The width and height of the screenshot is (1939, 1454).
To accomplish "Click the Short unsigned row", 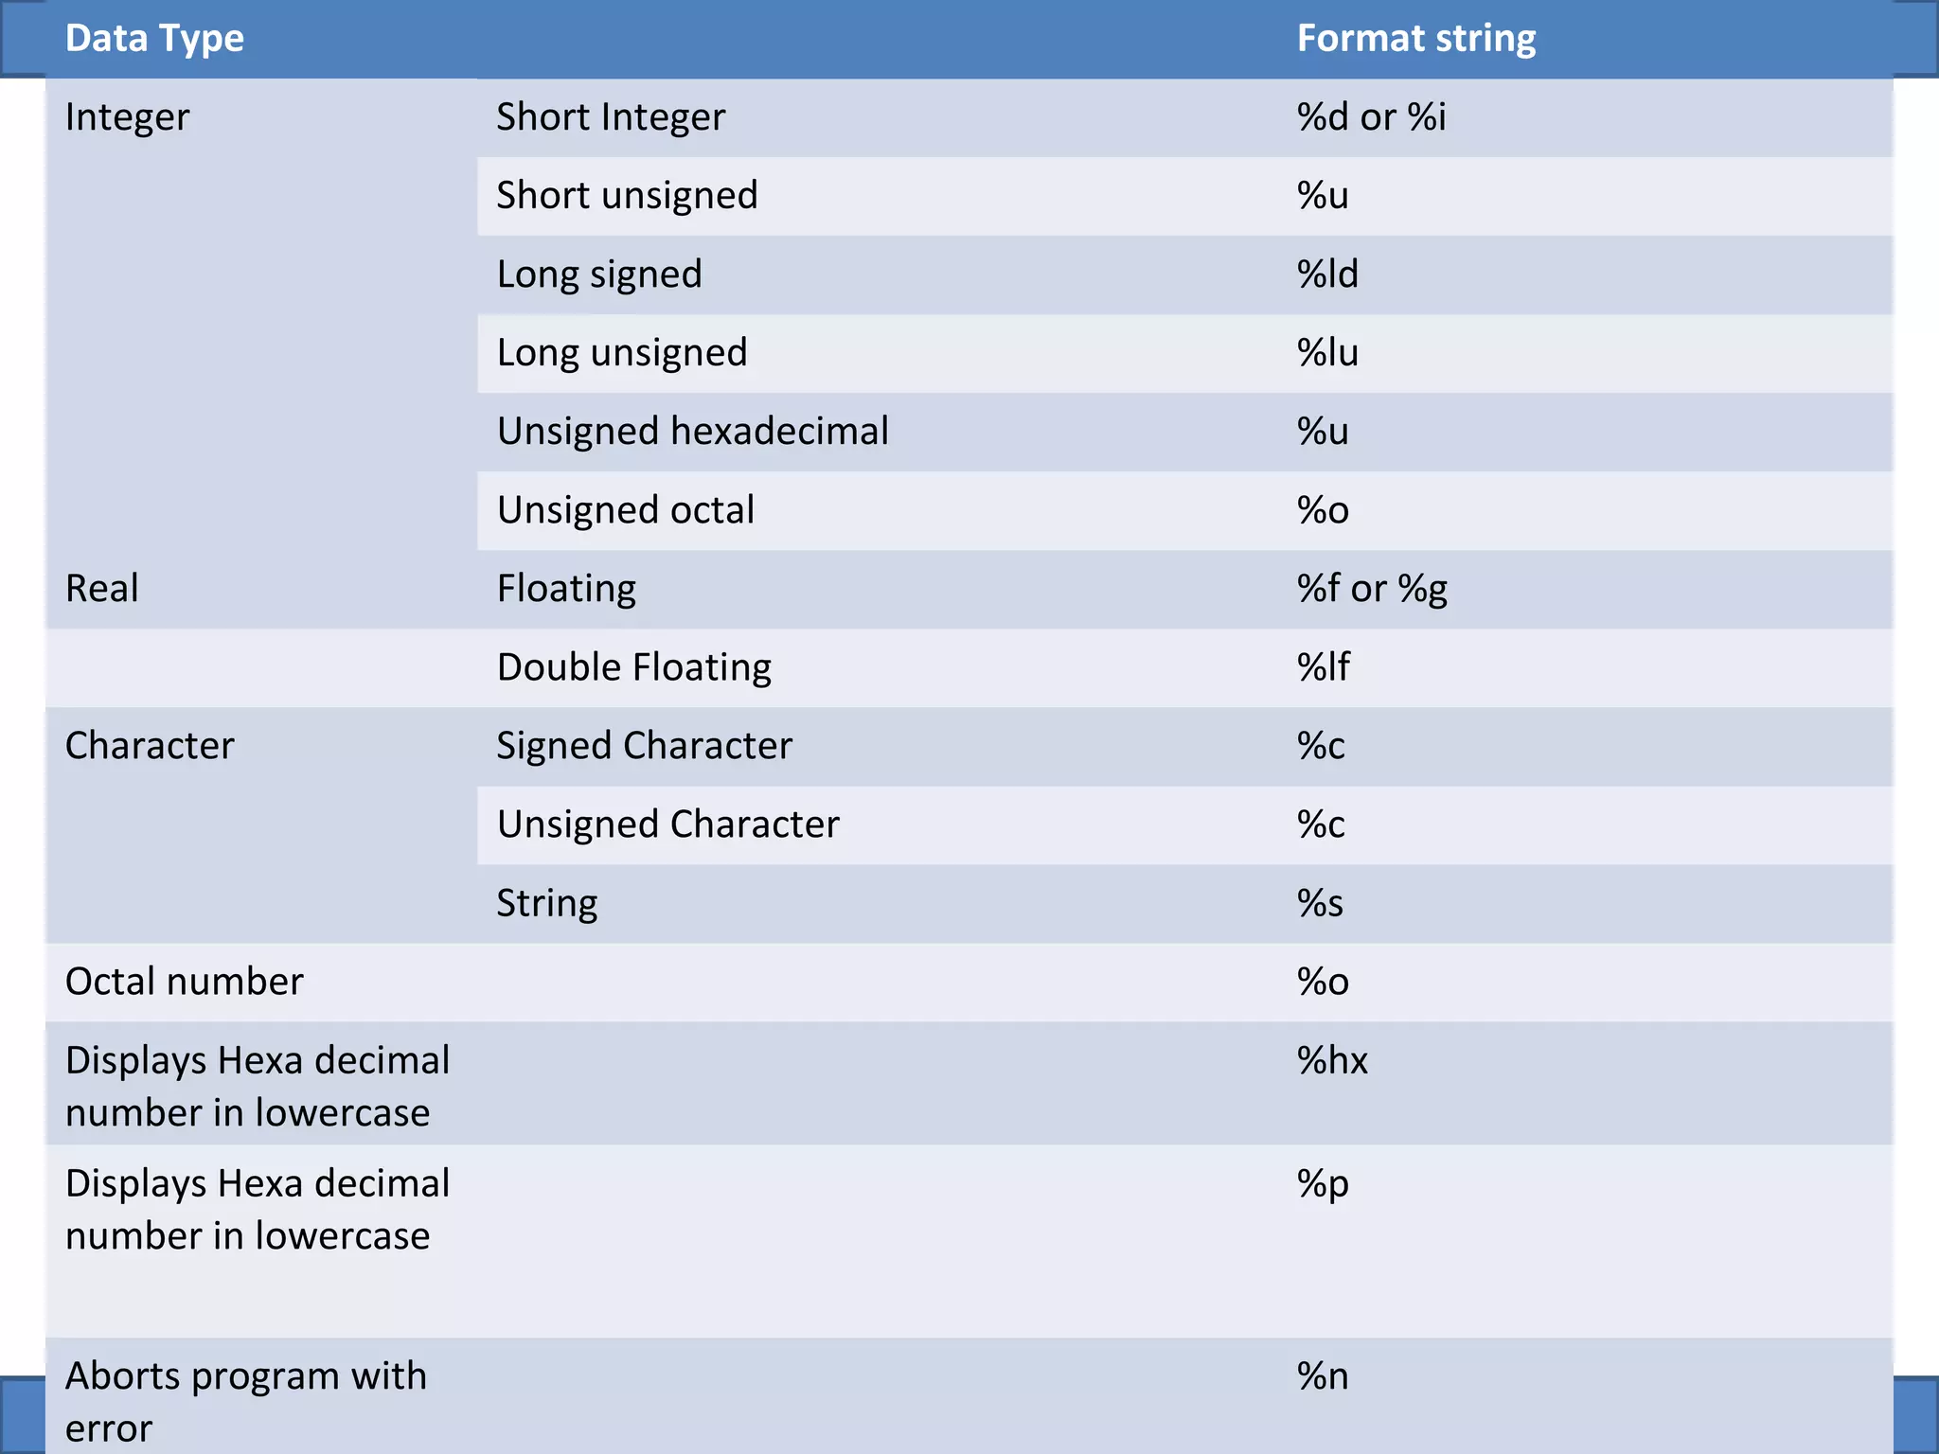I will [1184, 196].
